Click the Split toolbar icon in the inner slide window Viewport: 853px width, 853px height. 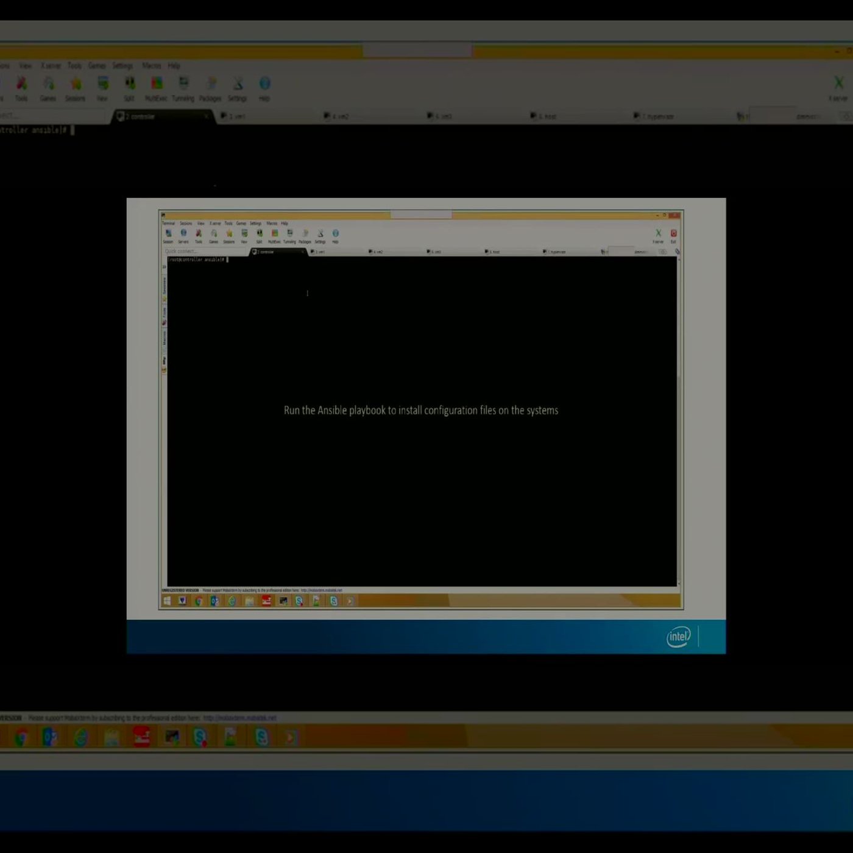(x=260, y=233)
